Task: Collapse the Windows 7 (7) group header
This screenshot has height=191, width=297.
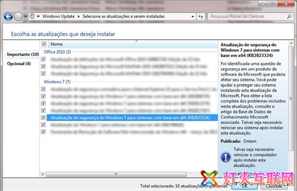Action: click(x=57, y=82)
